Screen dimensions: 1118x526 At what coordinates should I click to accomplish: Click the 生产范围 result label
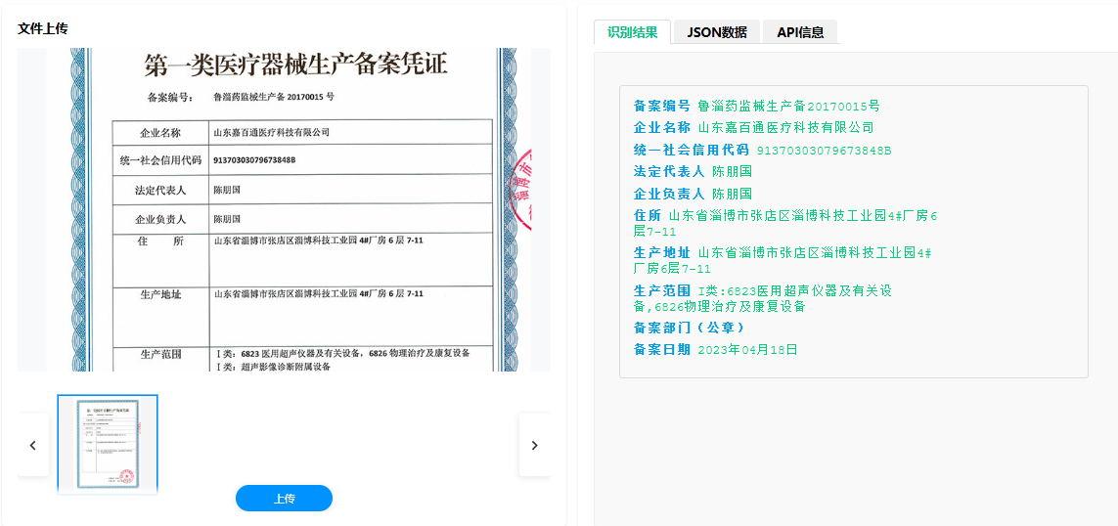point(661,290)
